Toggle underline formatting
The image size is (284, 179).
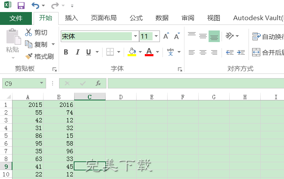click(x=89, y=52)
